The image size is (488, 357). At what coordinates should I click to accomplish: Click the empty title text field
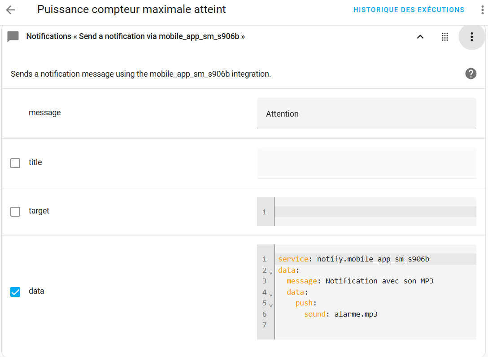click(x=366, y=163)
